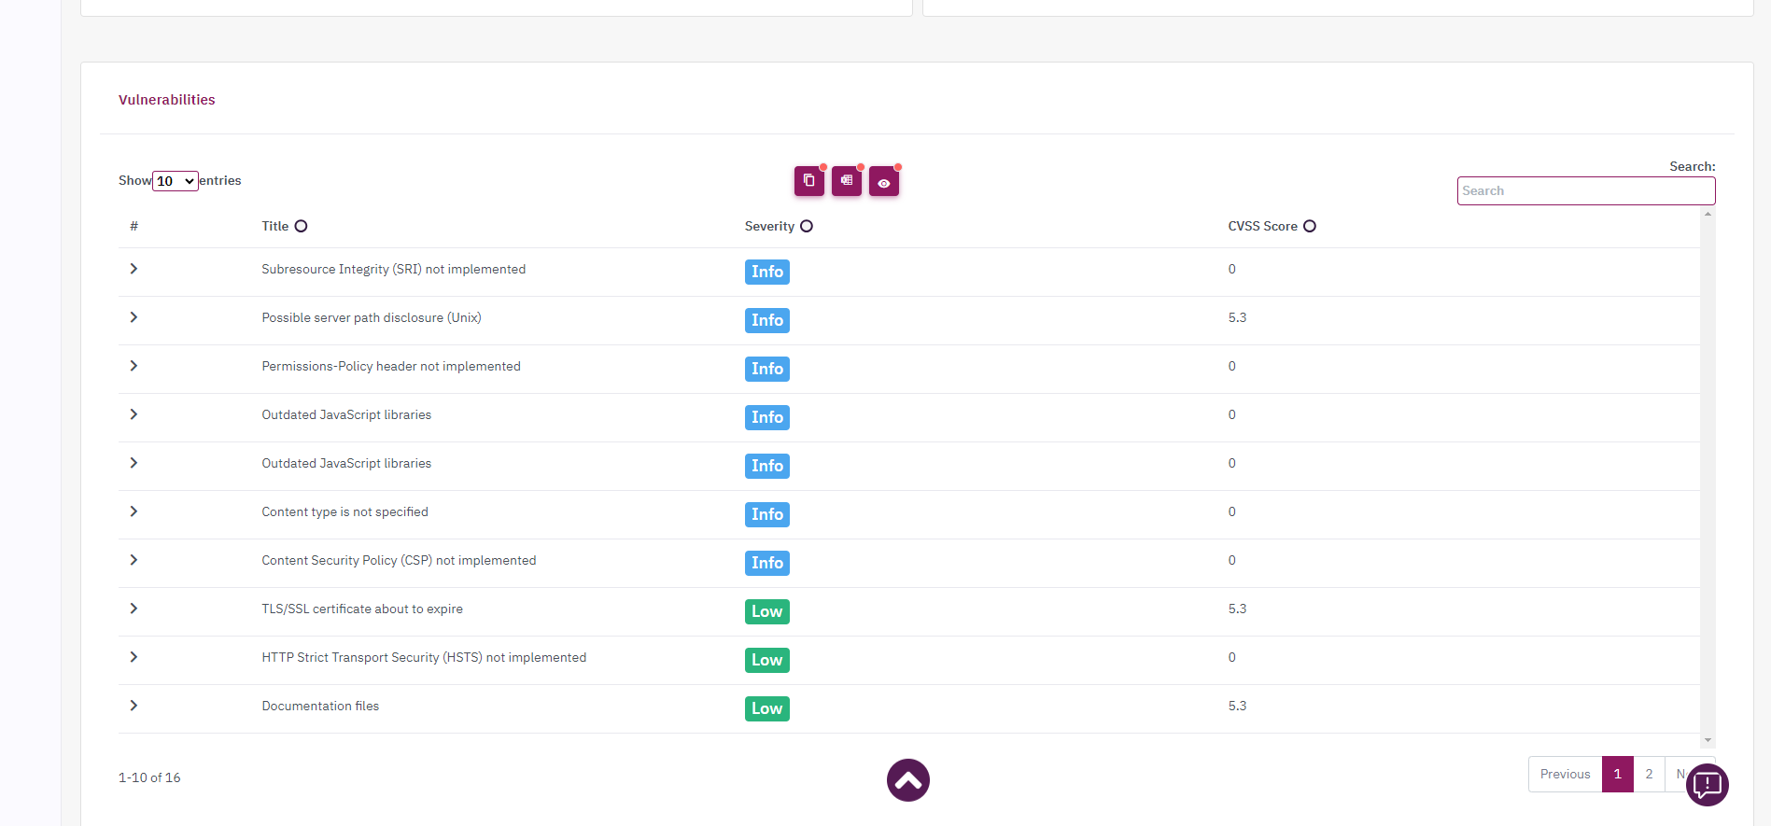This screenshot has height=826, width=1771.
Task: Click Info badge on server path disclosure row
Action: pyautogui.click(x=766, y=320)
